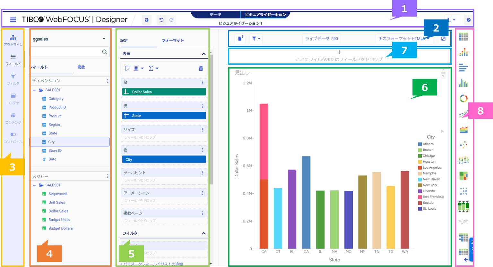
Task: Choose the treemap chart type
Action: click(463, 175)
